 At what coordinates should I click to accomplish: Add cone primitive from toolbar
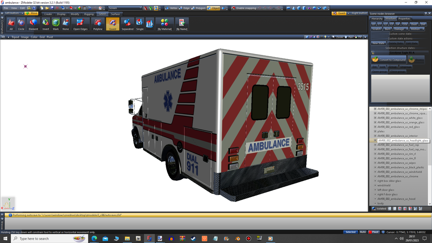pos(293,8)
